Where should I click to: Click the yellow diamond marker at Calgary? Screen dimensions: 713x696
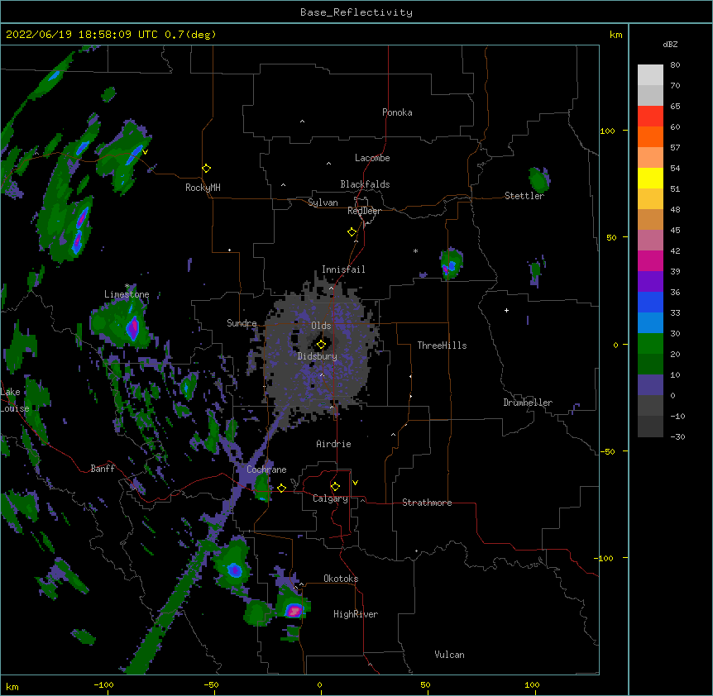coord(335,487)
